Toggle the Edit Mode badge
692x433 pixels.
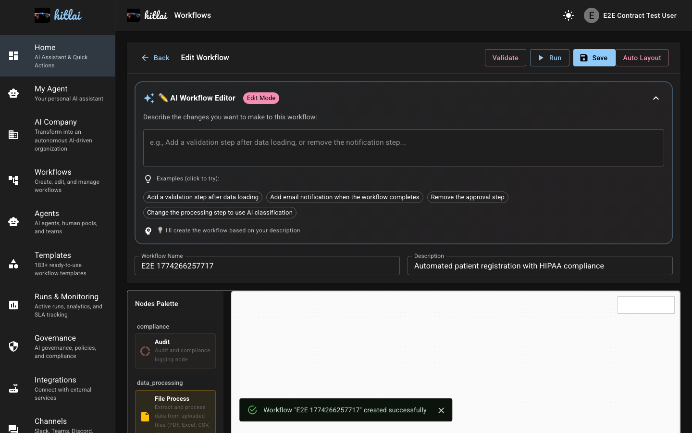tap(261, 98)
